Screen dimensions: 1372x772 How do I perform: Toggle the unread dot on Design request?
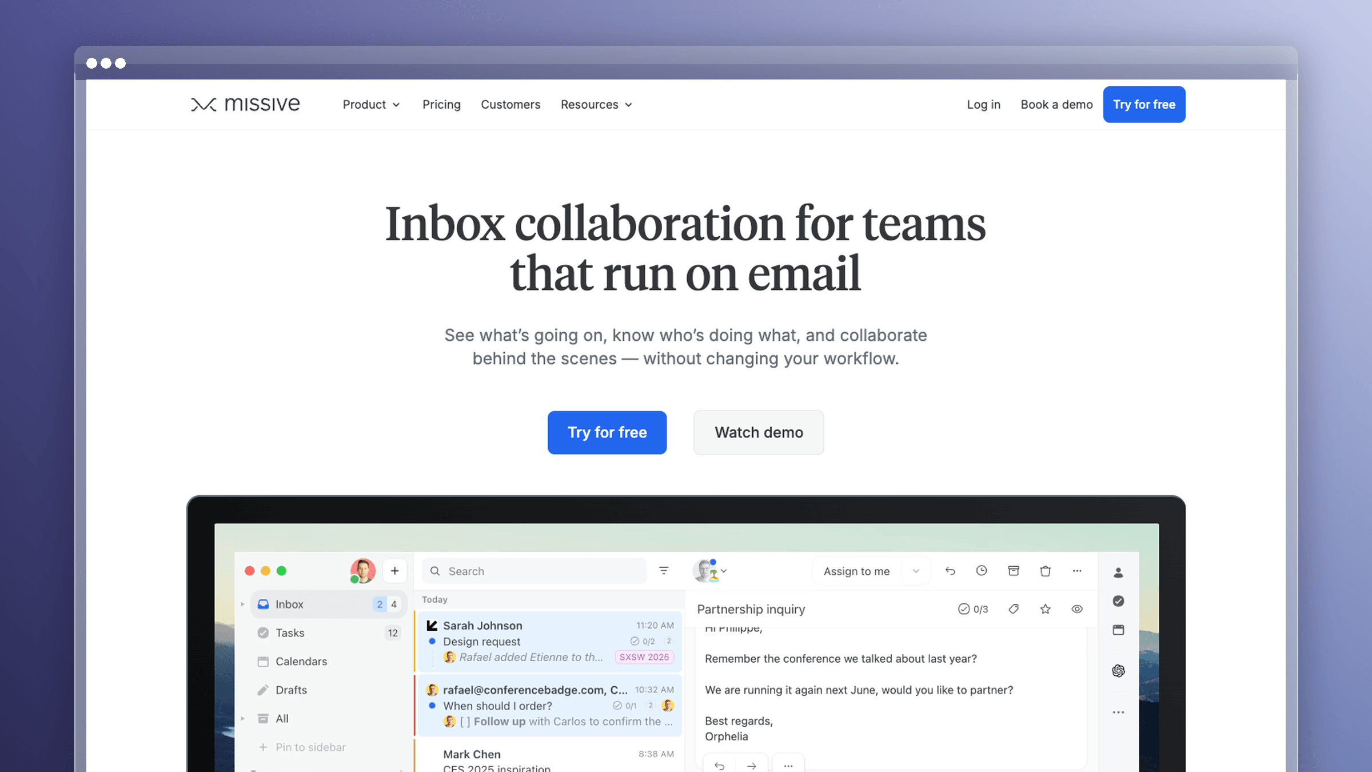(x=432, y=641)
